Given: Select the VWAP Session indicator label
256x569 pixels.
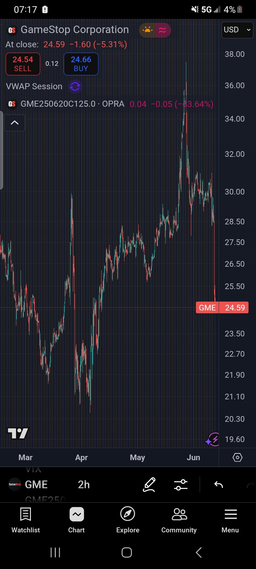Looking at the screenshot, I should 34,86.
